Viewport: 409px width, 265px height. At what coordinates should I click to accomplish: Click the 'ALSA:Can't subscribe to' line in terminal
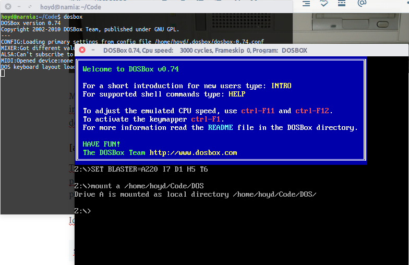(x=37, y=54)
